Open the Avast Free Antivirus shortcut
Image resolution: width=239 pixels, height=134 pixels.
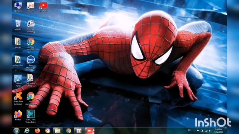[x=18, y=98]
